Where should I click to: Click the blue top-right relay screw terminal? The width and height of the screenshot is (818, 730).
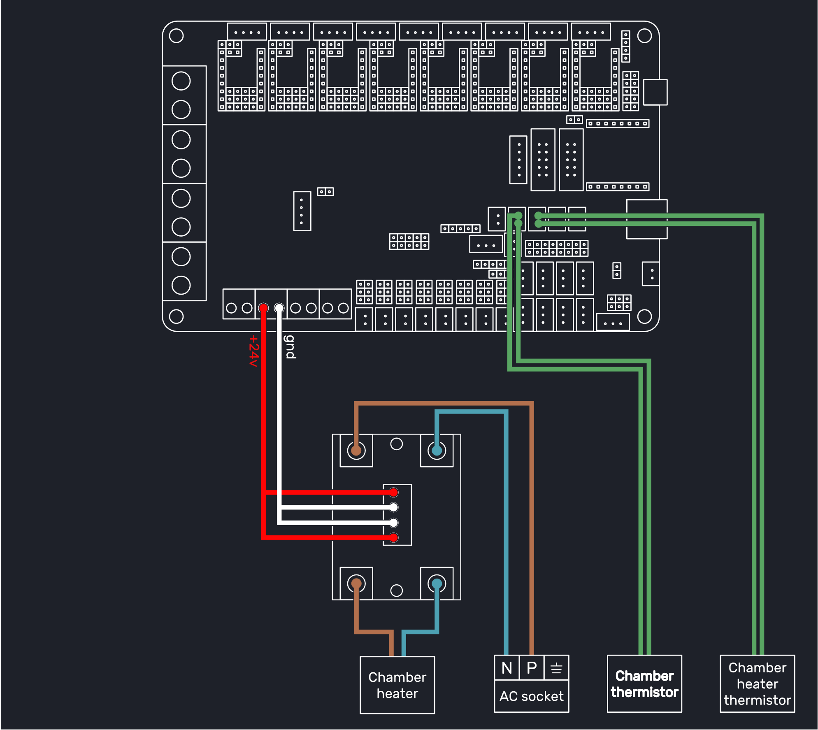437,451
